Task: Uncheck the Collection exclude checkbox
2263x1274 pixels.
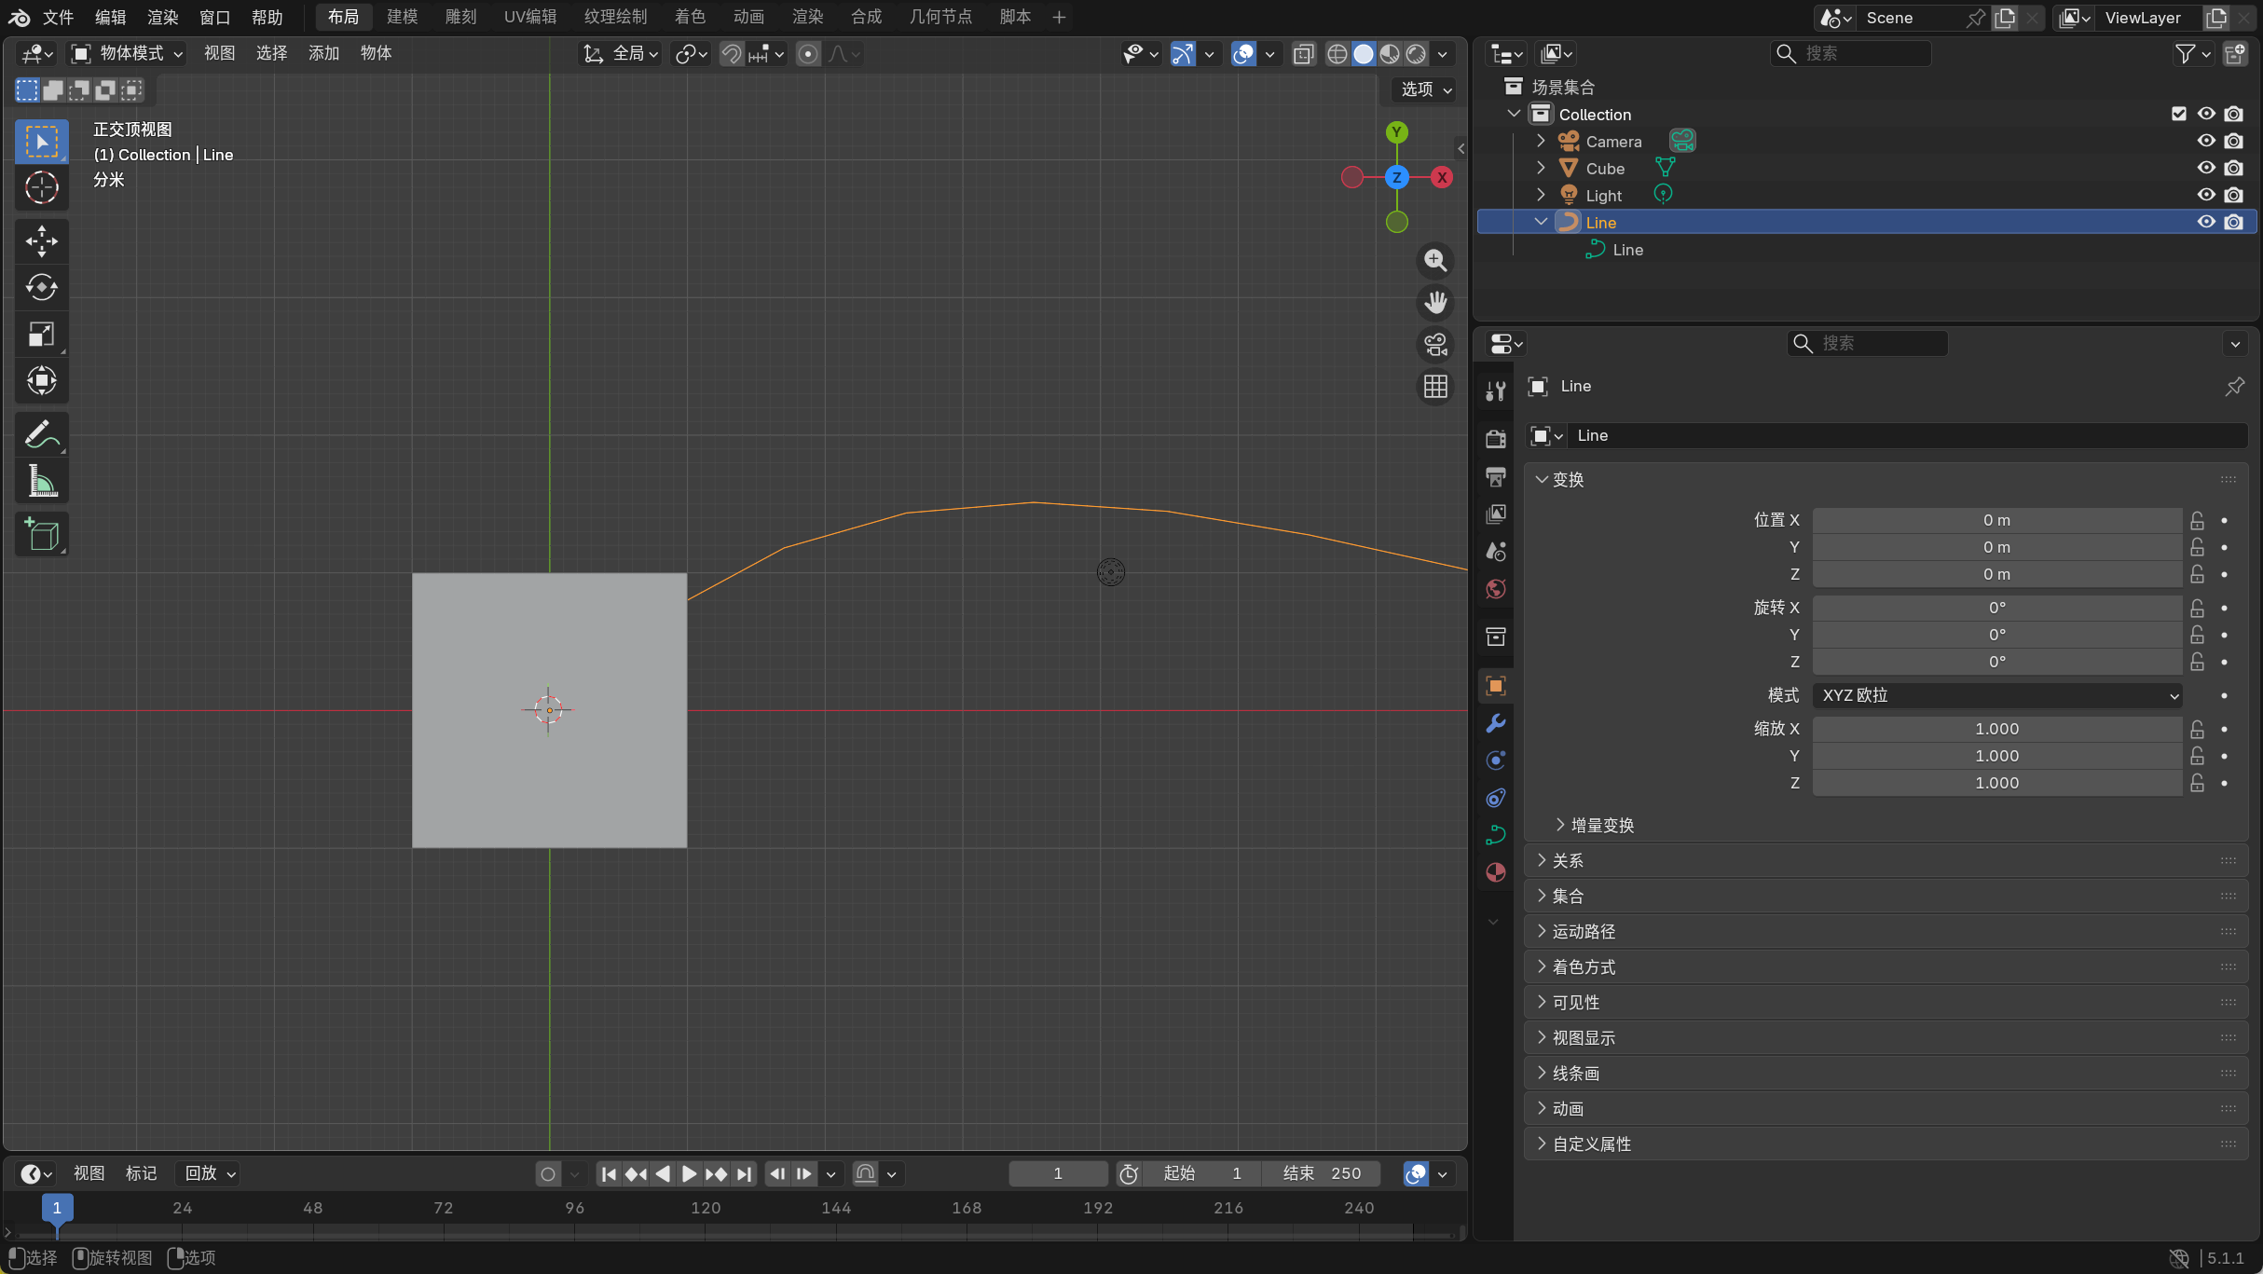Action: [2178, 114]
